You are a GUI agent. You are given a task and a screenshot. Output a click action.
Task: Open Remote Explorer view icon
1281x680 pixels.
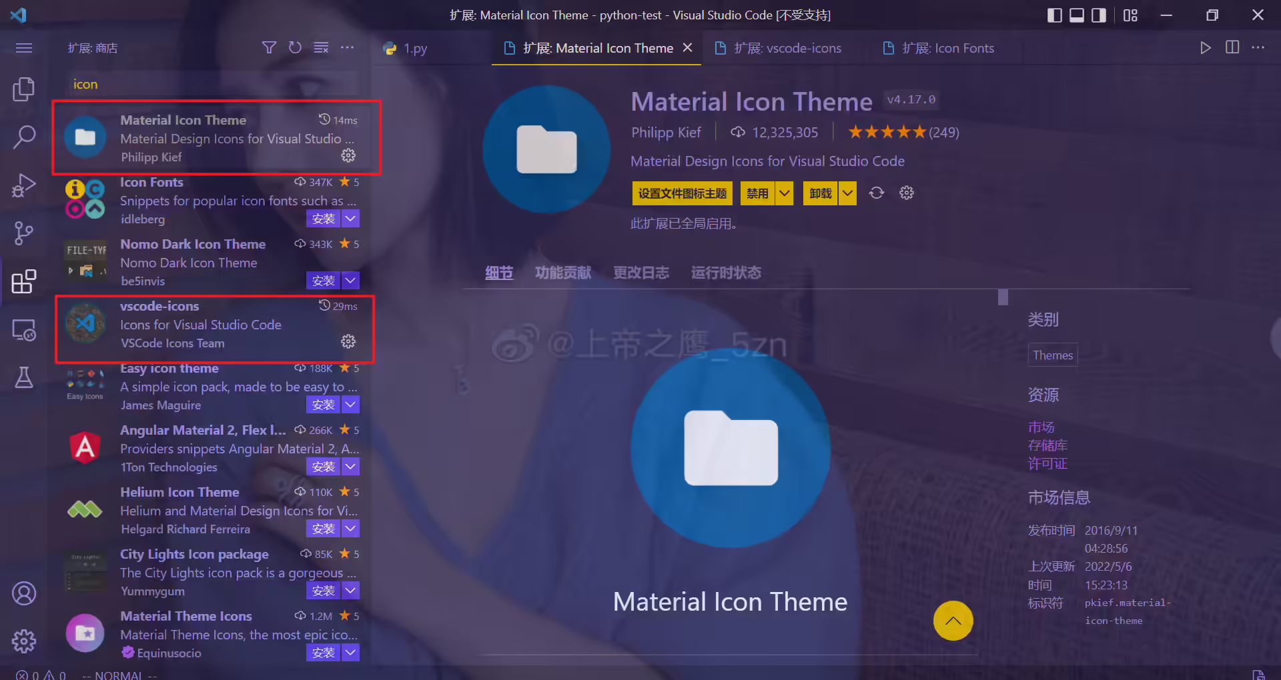[24, 329]
